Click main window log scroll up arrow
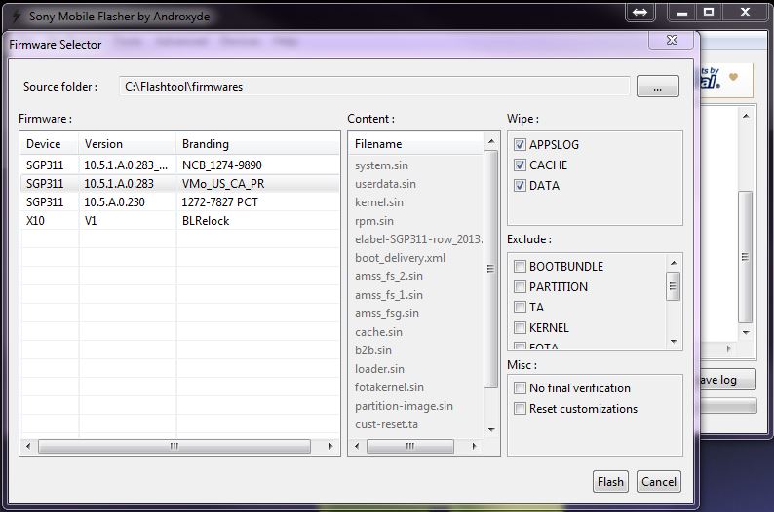This screenshot has width=774, height=512. click(x=746, y=116)
